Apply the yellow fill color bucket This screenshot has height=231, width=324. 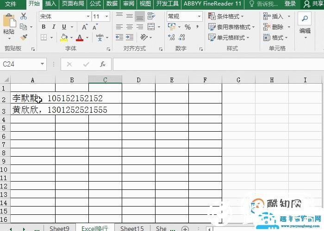(x=64, y=37)
